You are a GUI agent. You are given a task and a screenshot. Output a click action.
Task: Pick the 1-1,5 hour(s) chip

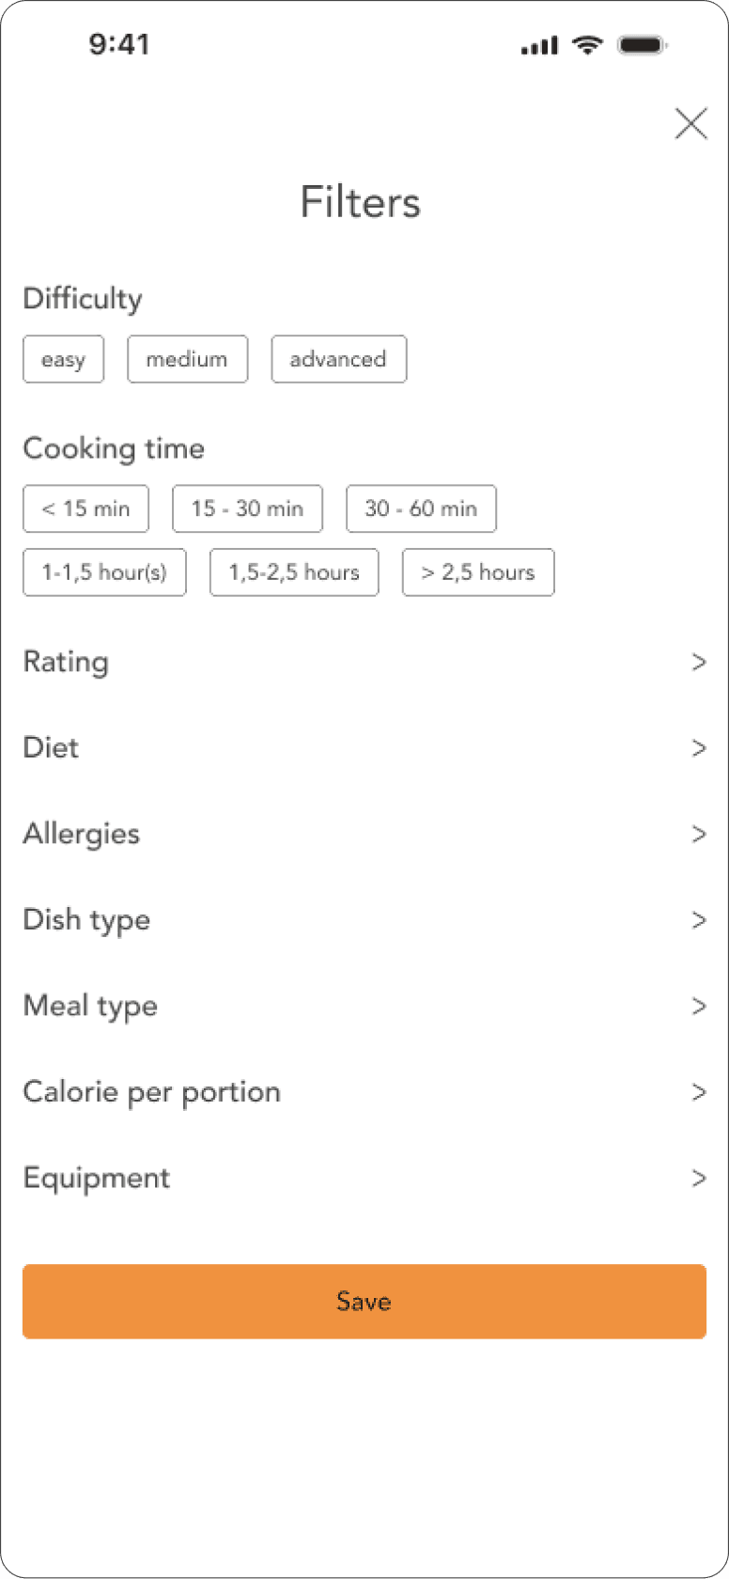coord(104,572)
